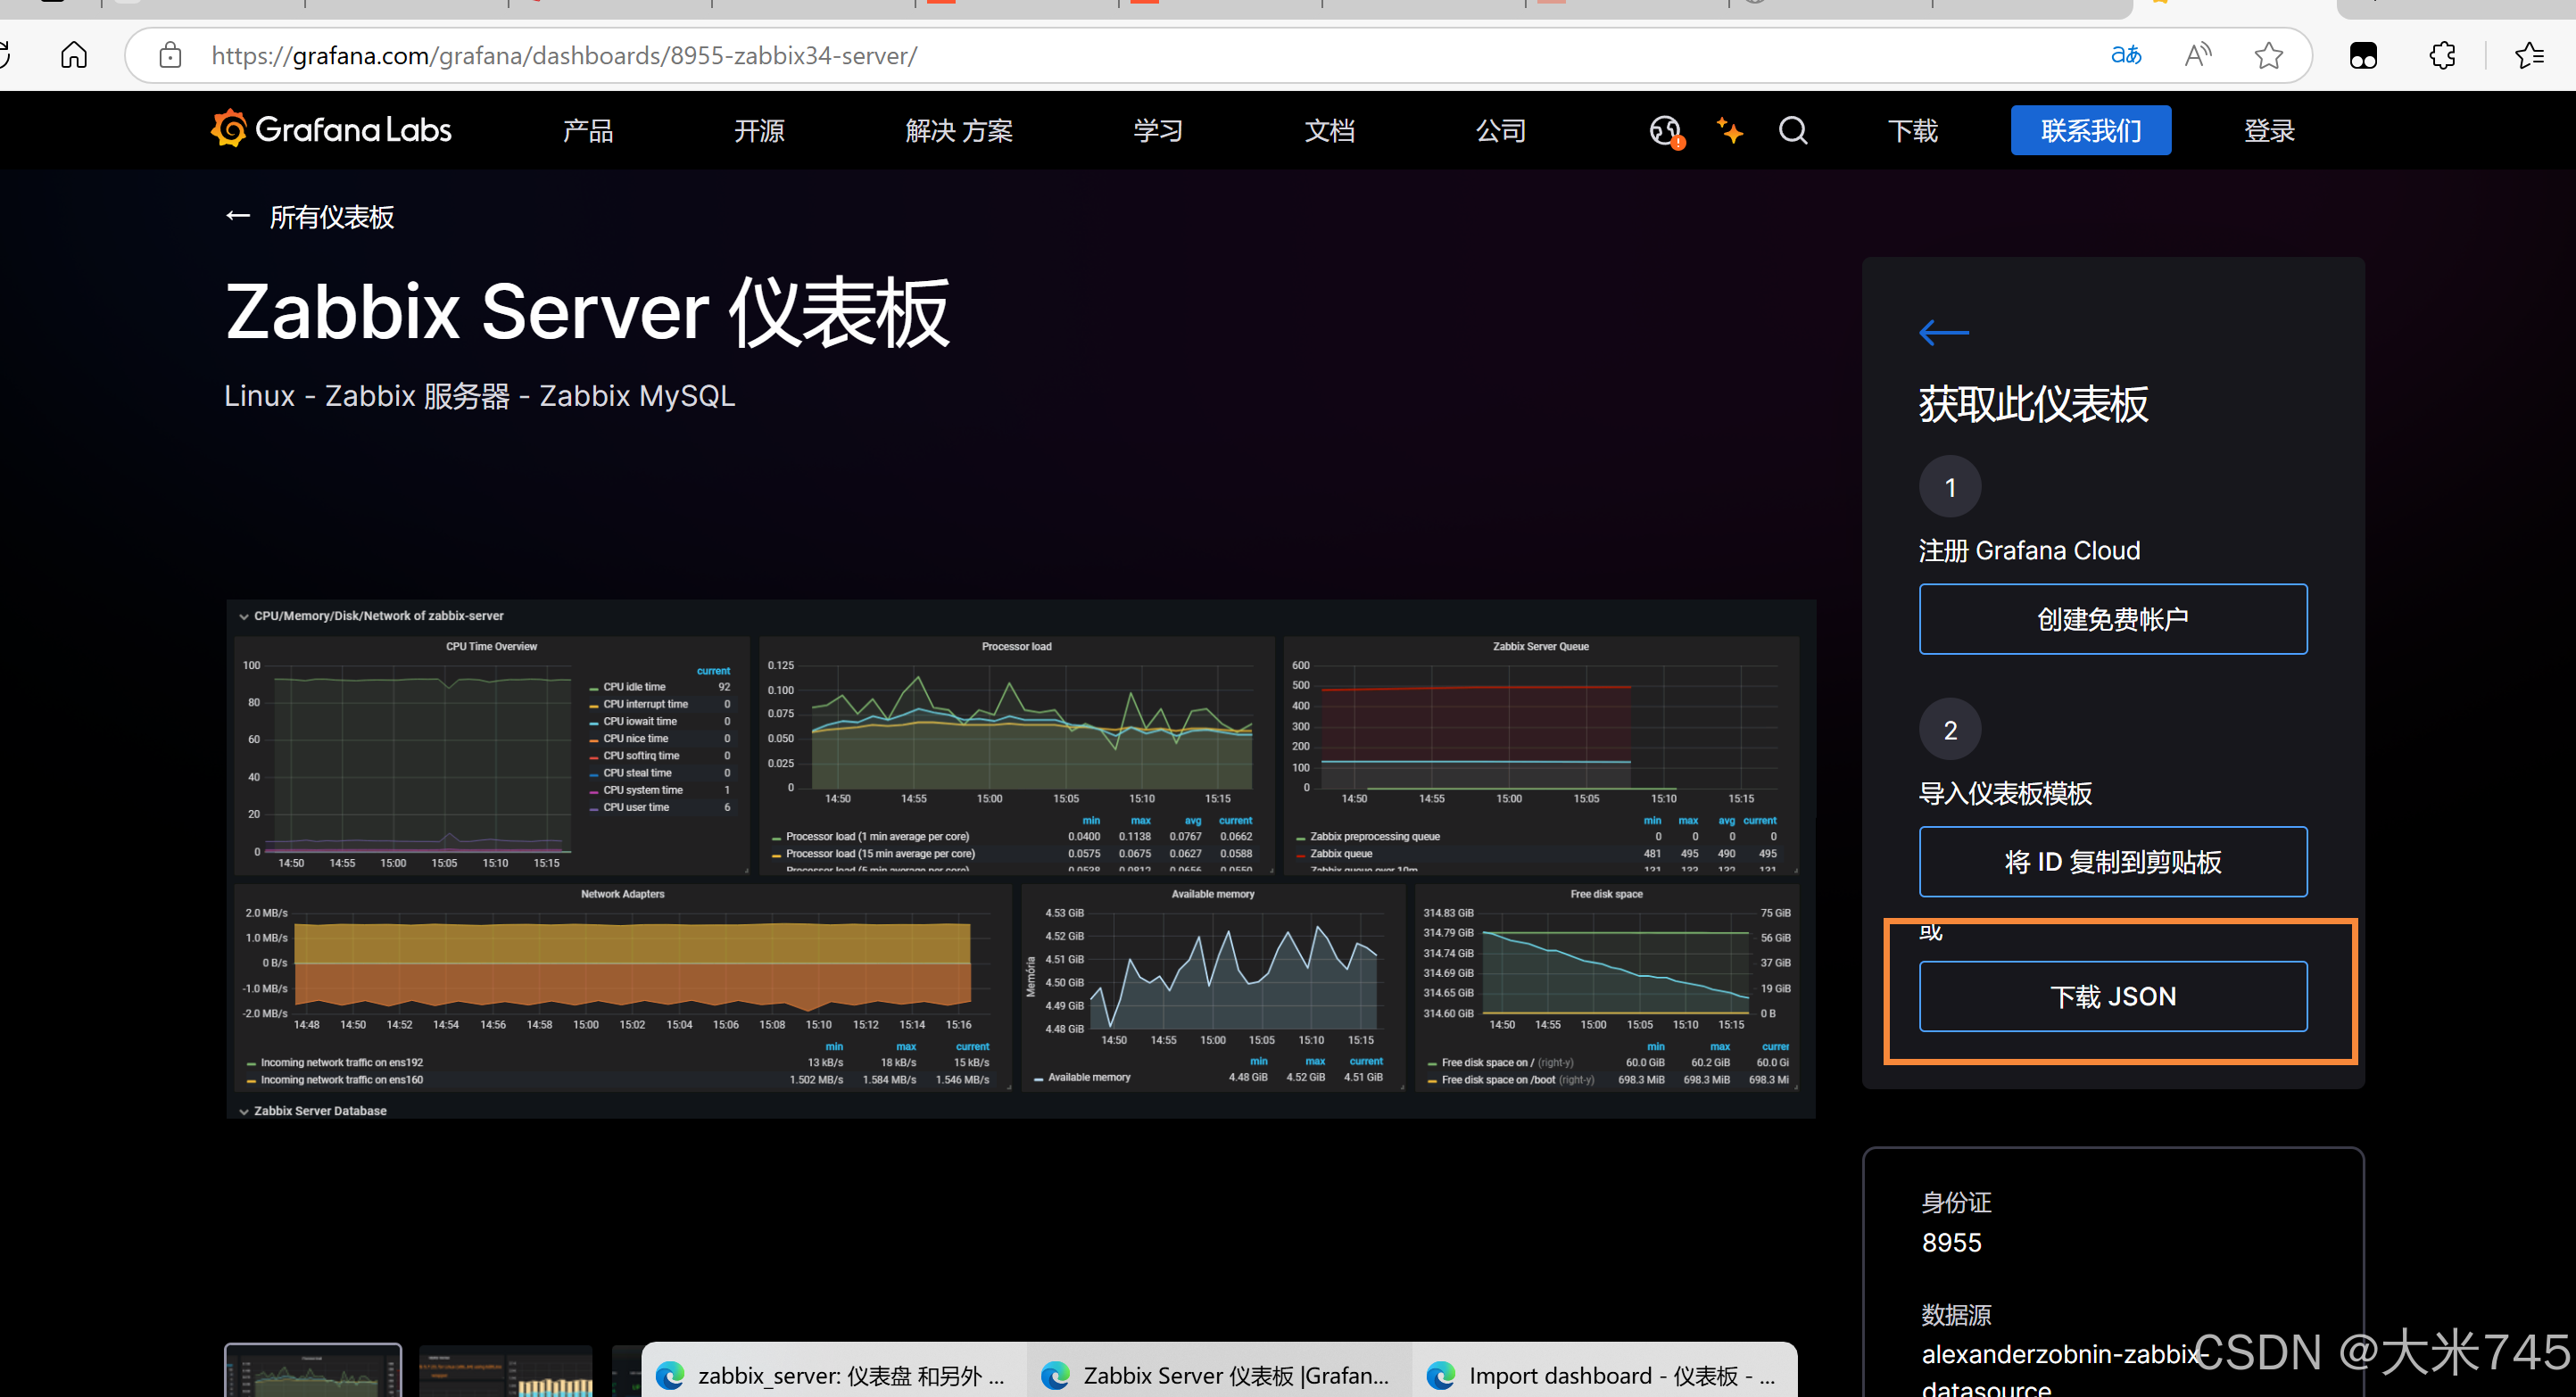Click the 创建免费帐户 button
Viewport: 2576px width, 1397px height.
click(x=2112, y=618)
